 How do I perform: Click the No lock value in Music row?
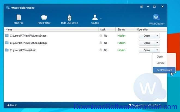click(x=106, y=50)
